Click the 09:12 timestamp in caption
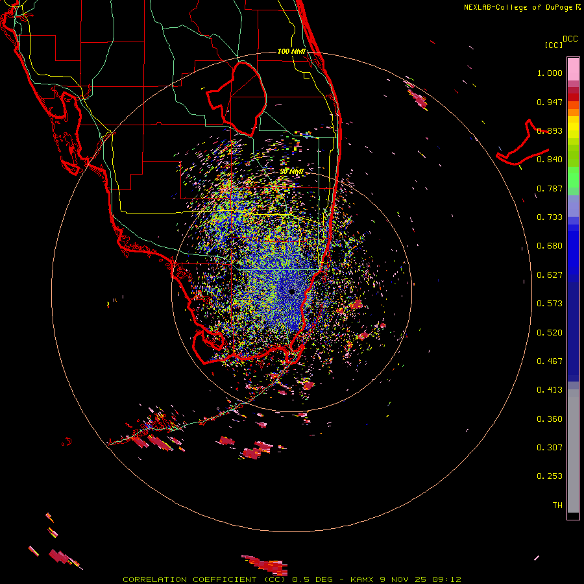This screenshot has height=584, width=584. click(446, 579)
